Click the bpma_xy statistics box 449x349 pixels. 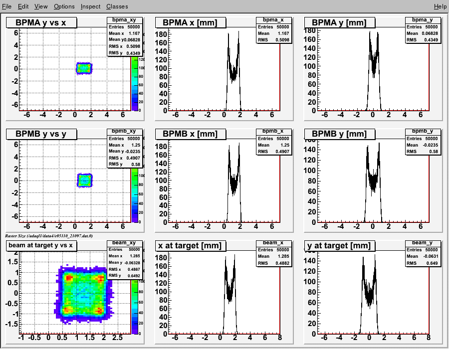125,36
